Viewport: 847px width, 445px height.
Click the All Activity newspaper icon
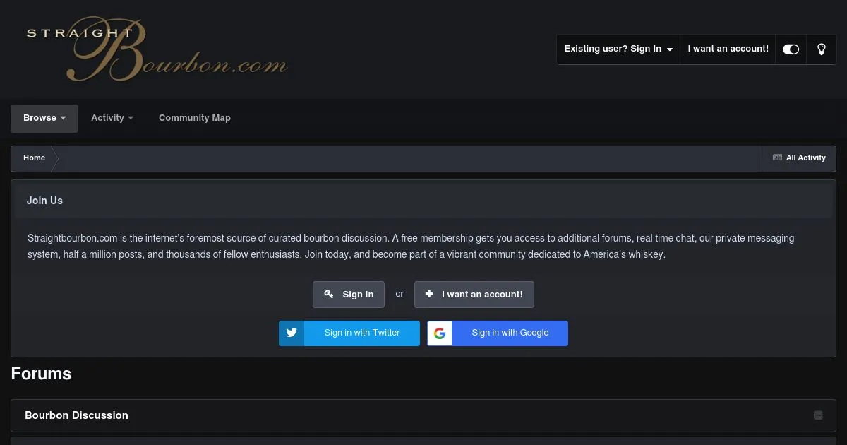(777, 158)
